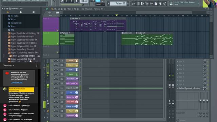Click the Snare channel drum icon
The height and width of the screenshot is (122, 217).
click(x=77, y=61)
